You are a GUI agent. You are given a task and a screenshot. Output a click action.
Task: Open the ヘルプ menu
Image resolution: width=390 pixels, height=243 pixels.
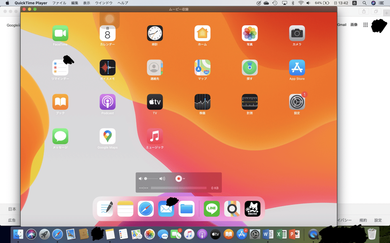123,3
